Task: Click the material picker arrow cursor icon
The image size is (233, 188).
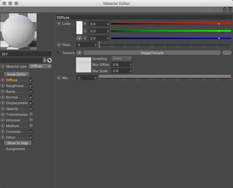Action: 49,60
